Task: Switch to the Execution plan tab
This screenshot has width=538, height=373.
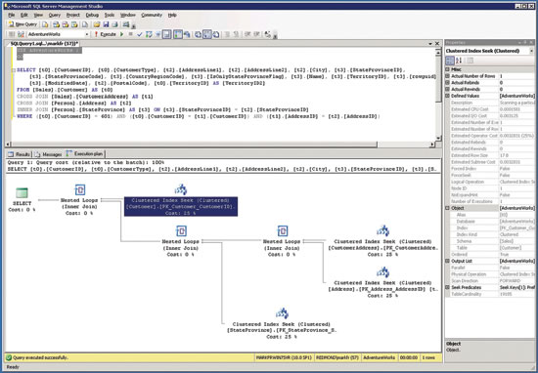Action: 85,154
